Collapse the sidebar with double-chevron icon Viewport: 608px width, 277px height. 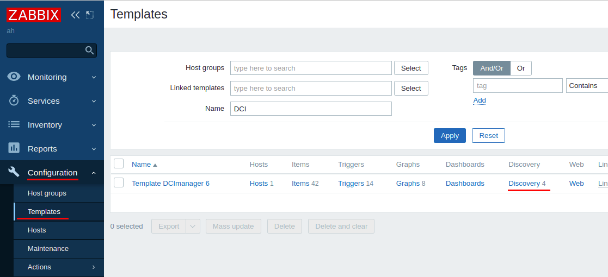[75, 15]
